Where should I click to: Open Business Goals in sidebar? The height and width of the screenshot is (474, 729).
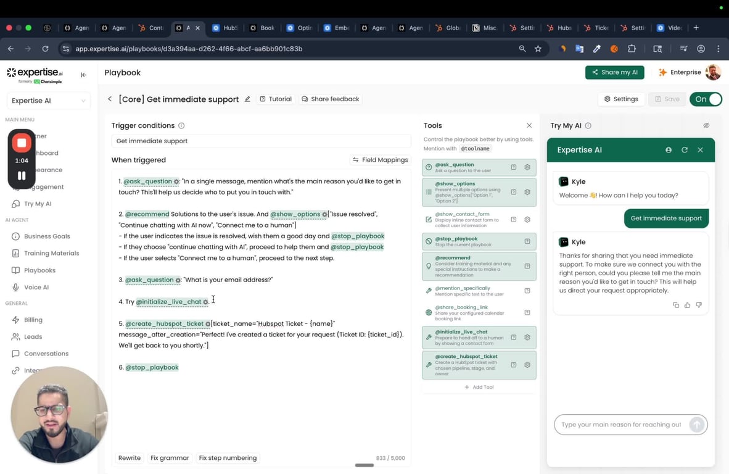point(47,236)
